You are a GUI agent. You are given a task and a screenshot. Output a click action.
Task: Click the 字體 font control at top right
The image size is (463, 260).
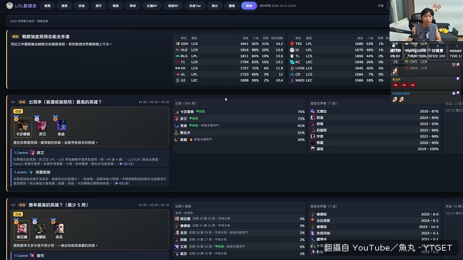point(381,6)
